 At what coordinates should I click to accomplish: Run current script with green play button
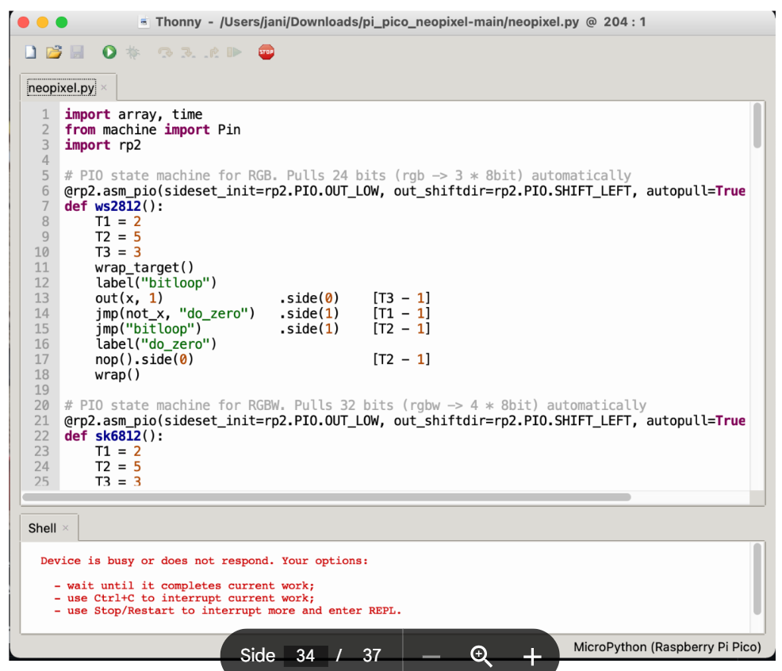109,52
